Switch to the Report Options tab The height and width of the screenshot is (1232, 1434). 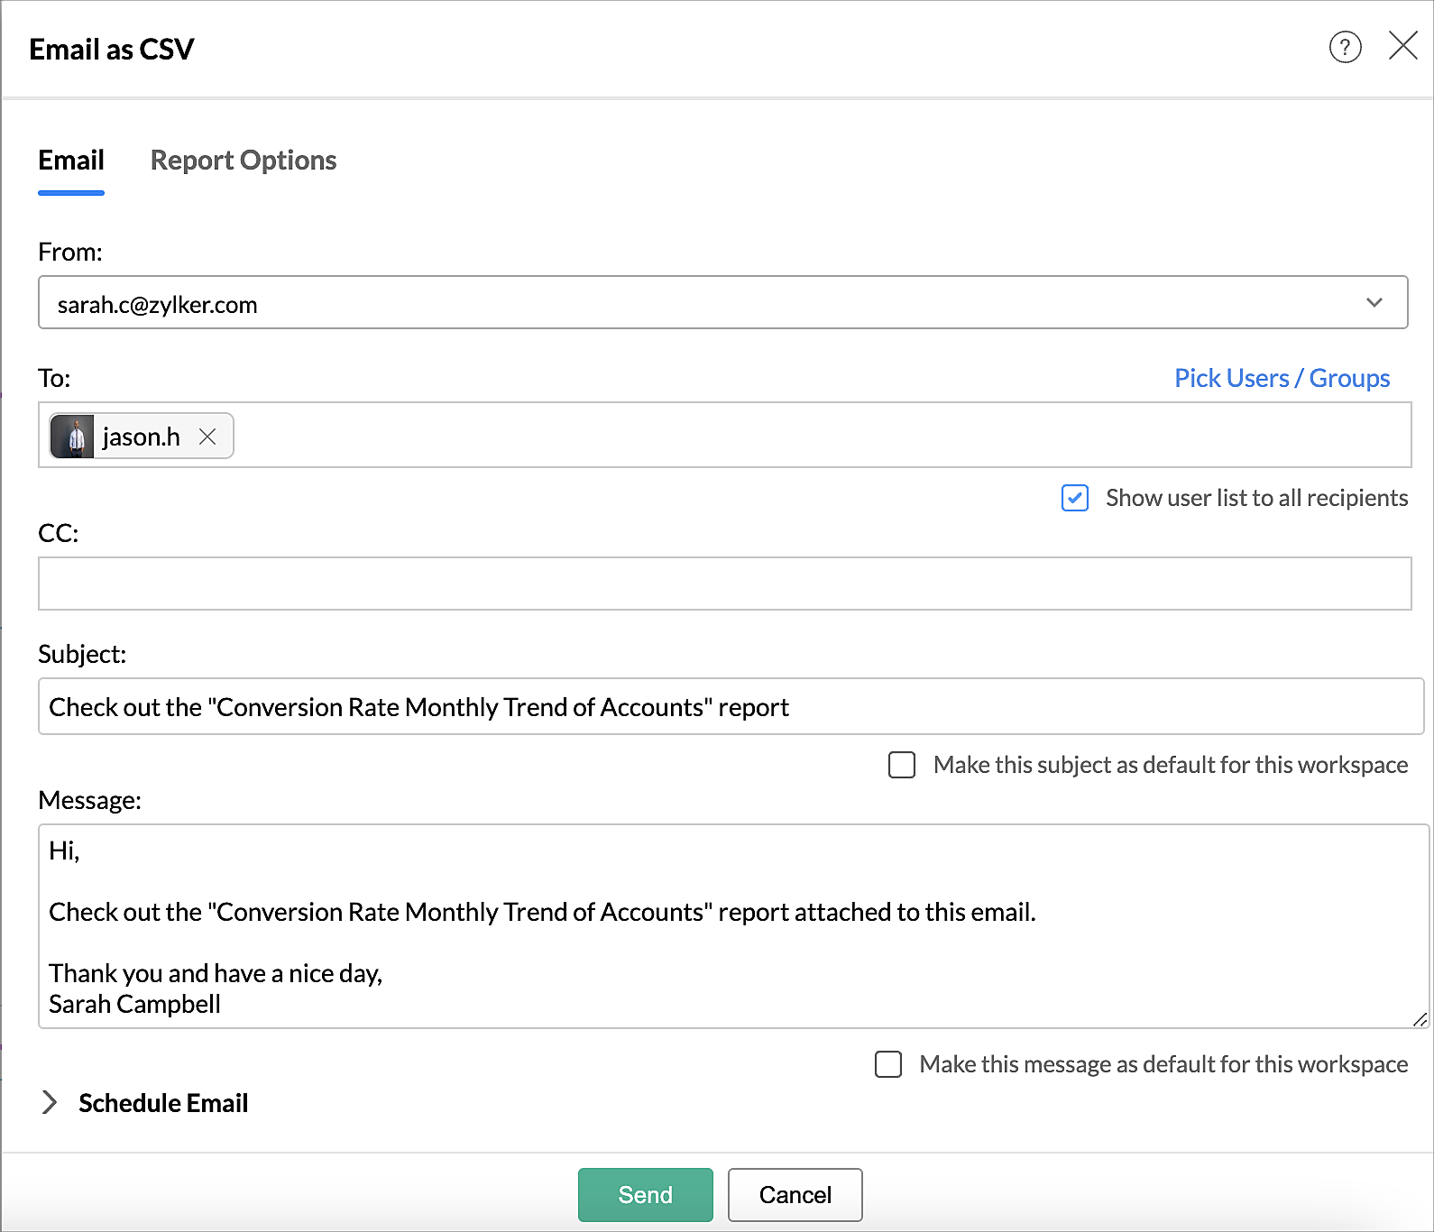244,161
